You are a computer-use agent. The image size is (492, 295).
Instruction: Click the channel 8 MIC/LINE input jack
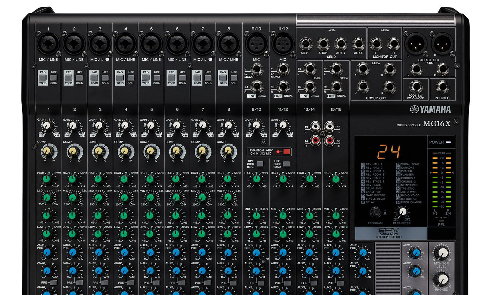229,44
